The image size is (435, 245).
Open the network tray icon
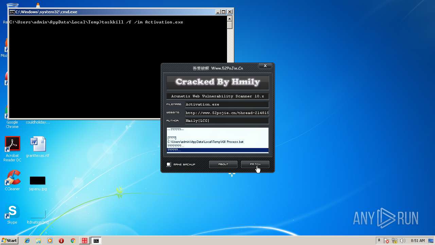pyautogui.click(x=395, y=241)
